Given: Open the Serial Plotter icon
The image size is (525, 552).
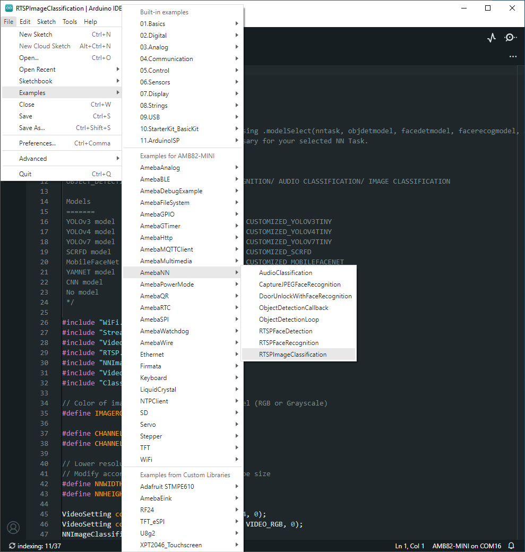Looking at the screenshot, I should (492, 38).
